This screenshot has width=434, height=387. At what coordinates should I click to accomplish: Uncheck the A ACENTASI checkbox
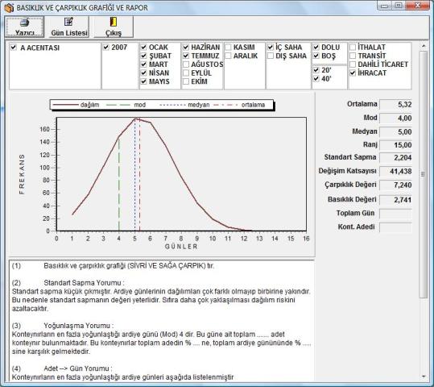tap(13, 48)
